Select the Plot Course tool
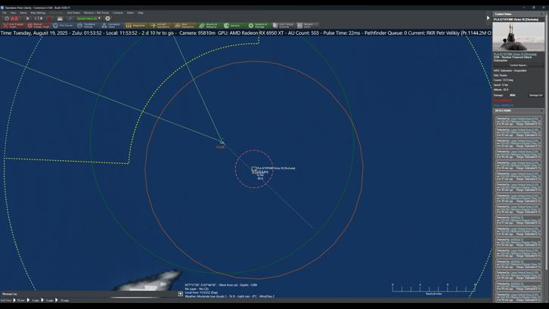The image size is (549, 309). (63, 26)
